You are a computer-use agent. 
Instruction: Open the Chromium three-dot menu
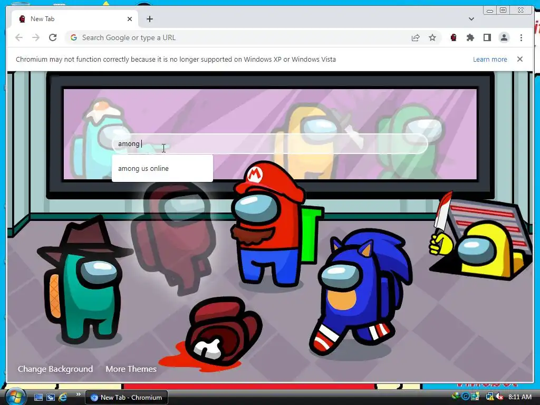coord(521,37)
